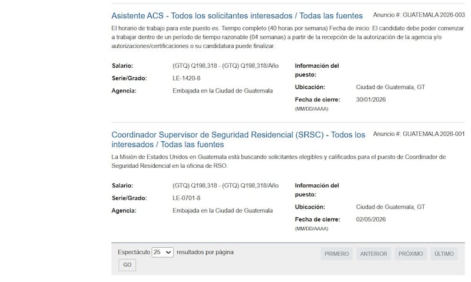Go to the first page with PRIMERO
Screen dimensions: 471x282
click(337, 254)
